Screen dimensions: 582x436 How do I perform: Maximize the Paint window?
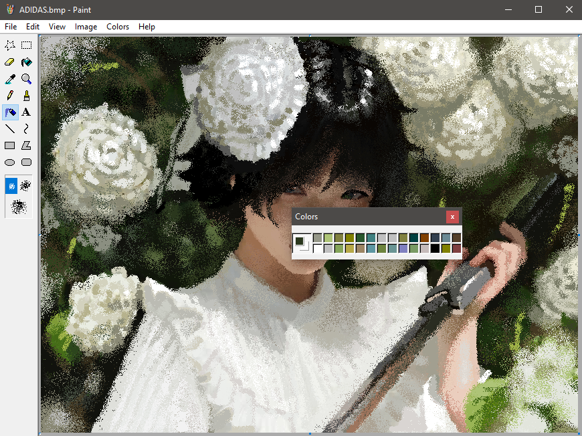tap(539, 9)
